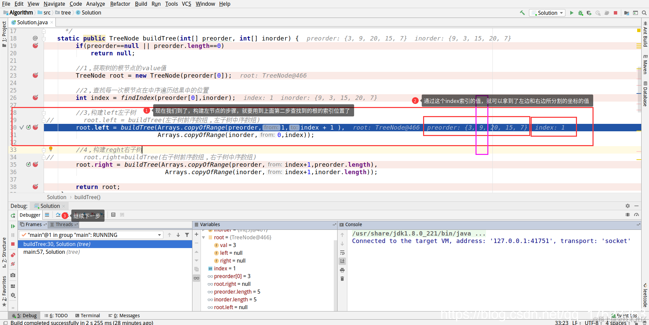Image resolution: width=649 pixels, height=325 pixels.
Task: Add new watch with plus icon
Action: tap(196, 234)
